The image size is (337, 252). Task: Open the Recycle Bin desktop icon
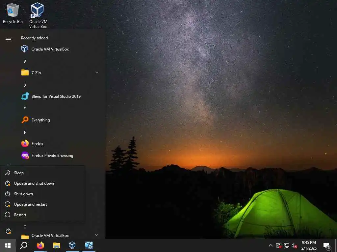coord(13,13)
